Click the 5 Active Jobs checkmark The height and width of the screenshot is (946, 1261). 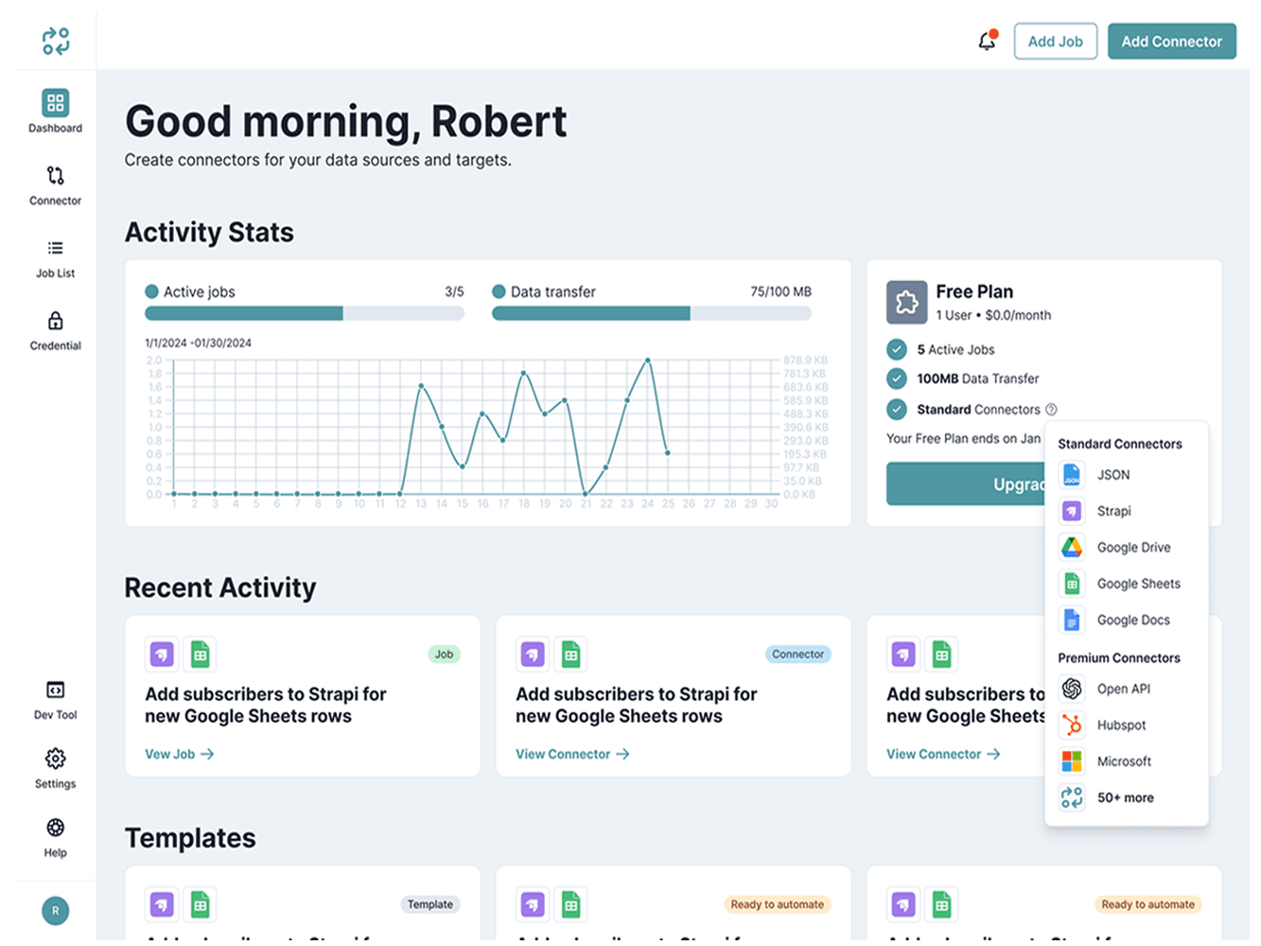[x=897, y=349]
